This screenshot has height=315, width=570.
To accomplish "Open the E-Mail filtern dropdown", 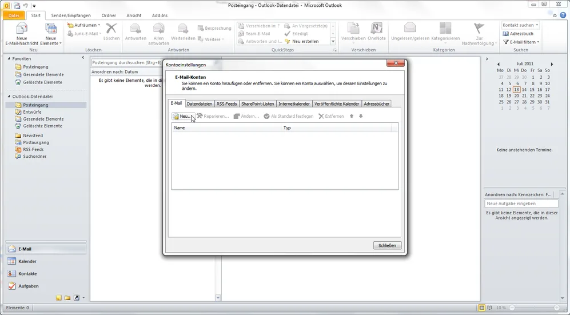I will (521, 42).
